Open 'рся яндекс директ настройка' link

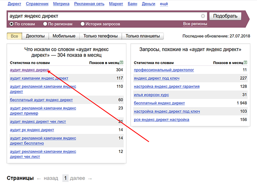161,119
